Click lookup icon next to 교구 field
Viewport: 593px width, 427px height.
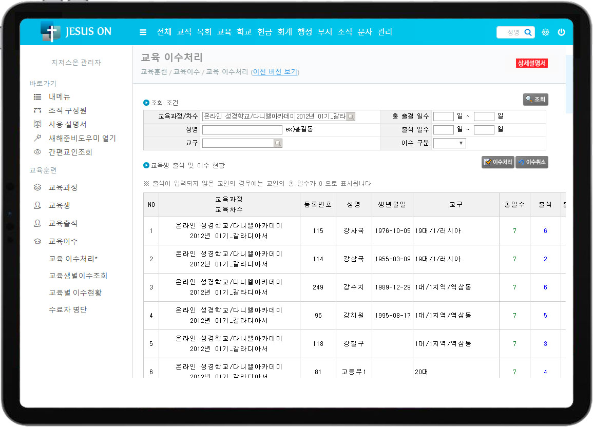pos(278,143)
